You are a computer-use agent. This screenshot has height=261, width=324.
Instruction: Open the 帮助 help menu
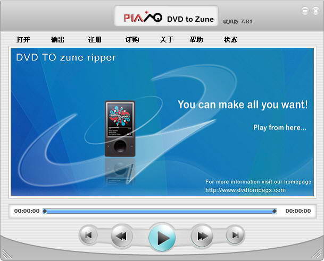(x=196, y=39)
